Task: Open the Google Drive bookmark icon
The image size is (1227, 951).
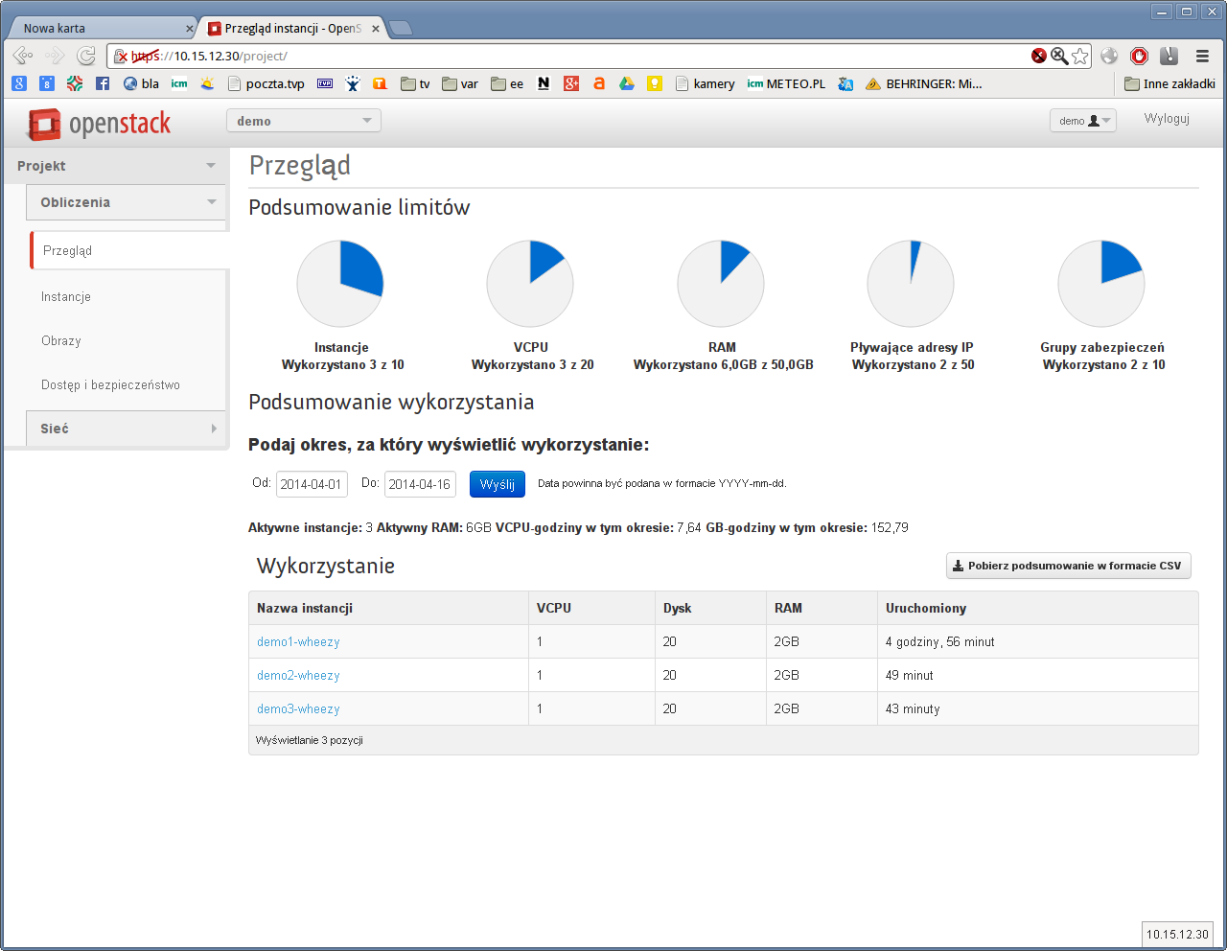Action: click(627, 83)
